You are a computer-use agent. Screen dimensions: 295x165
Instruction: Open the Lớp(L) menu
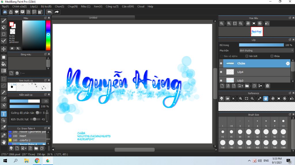[34, 6]
